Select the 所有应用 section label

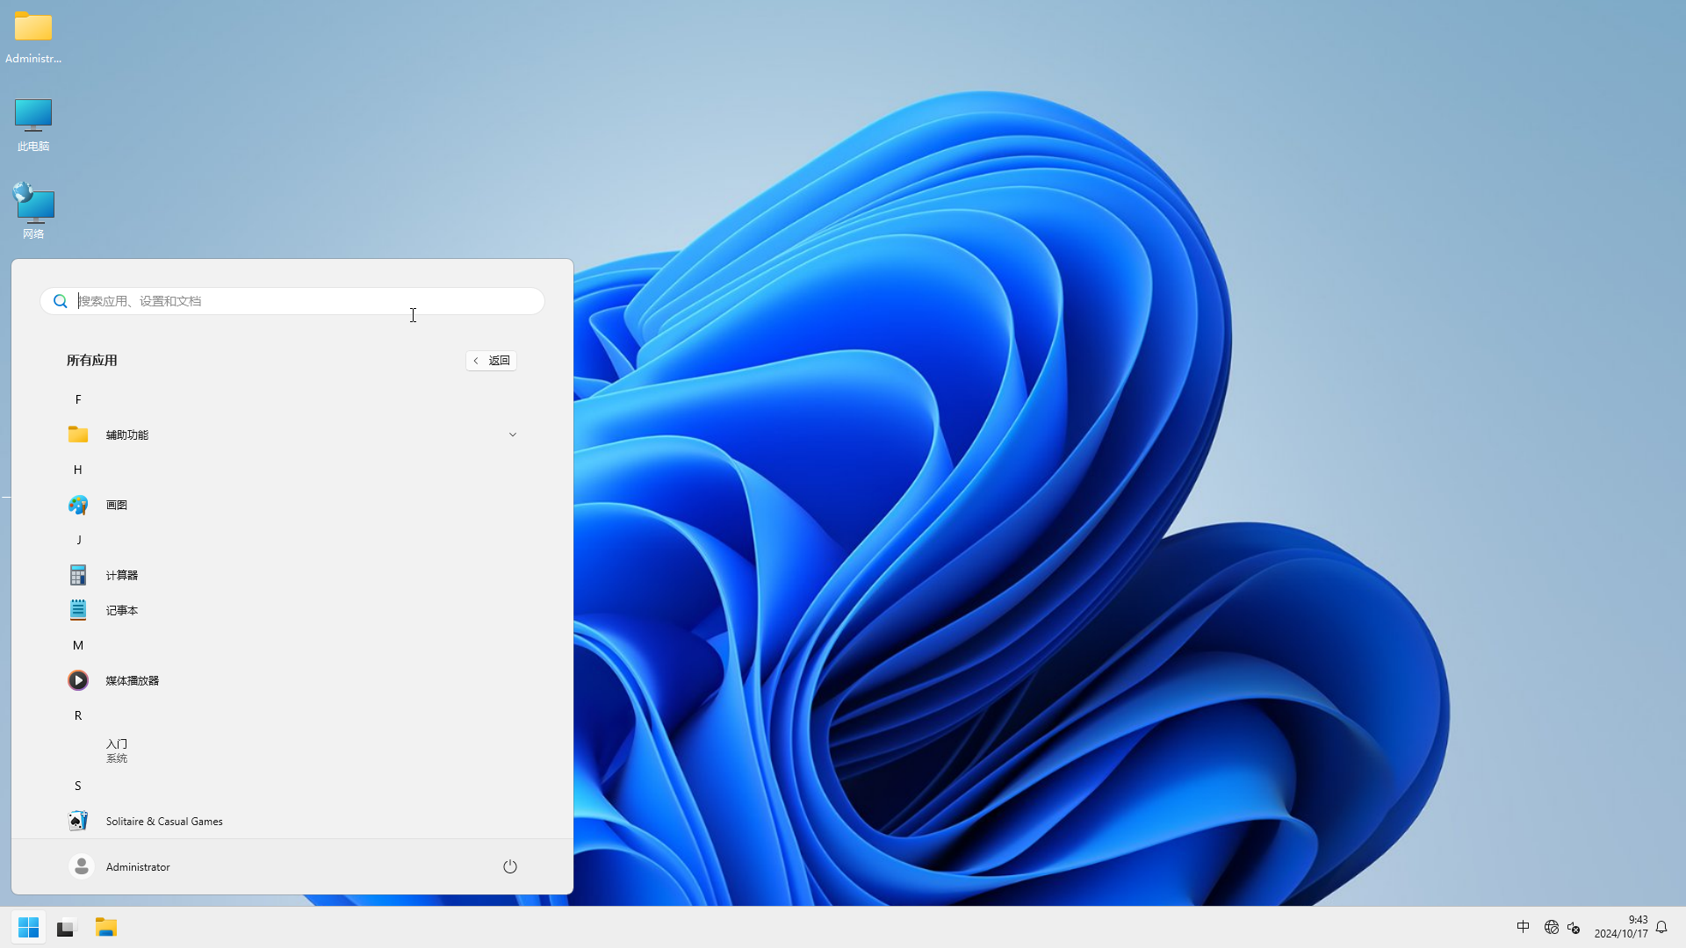(x=91, y=360)
